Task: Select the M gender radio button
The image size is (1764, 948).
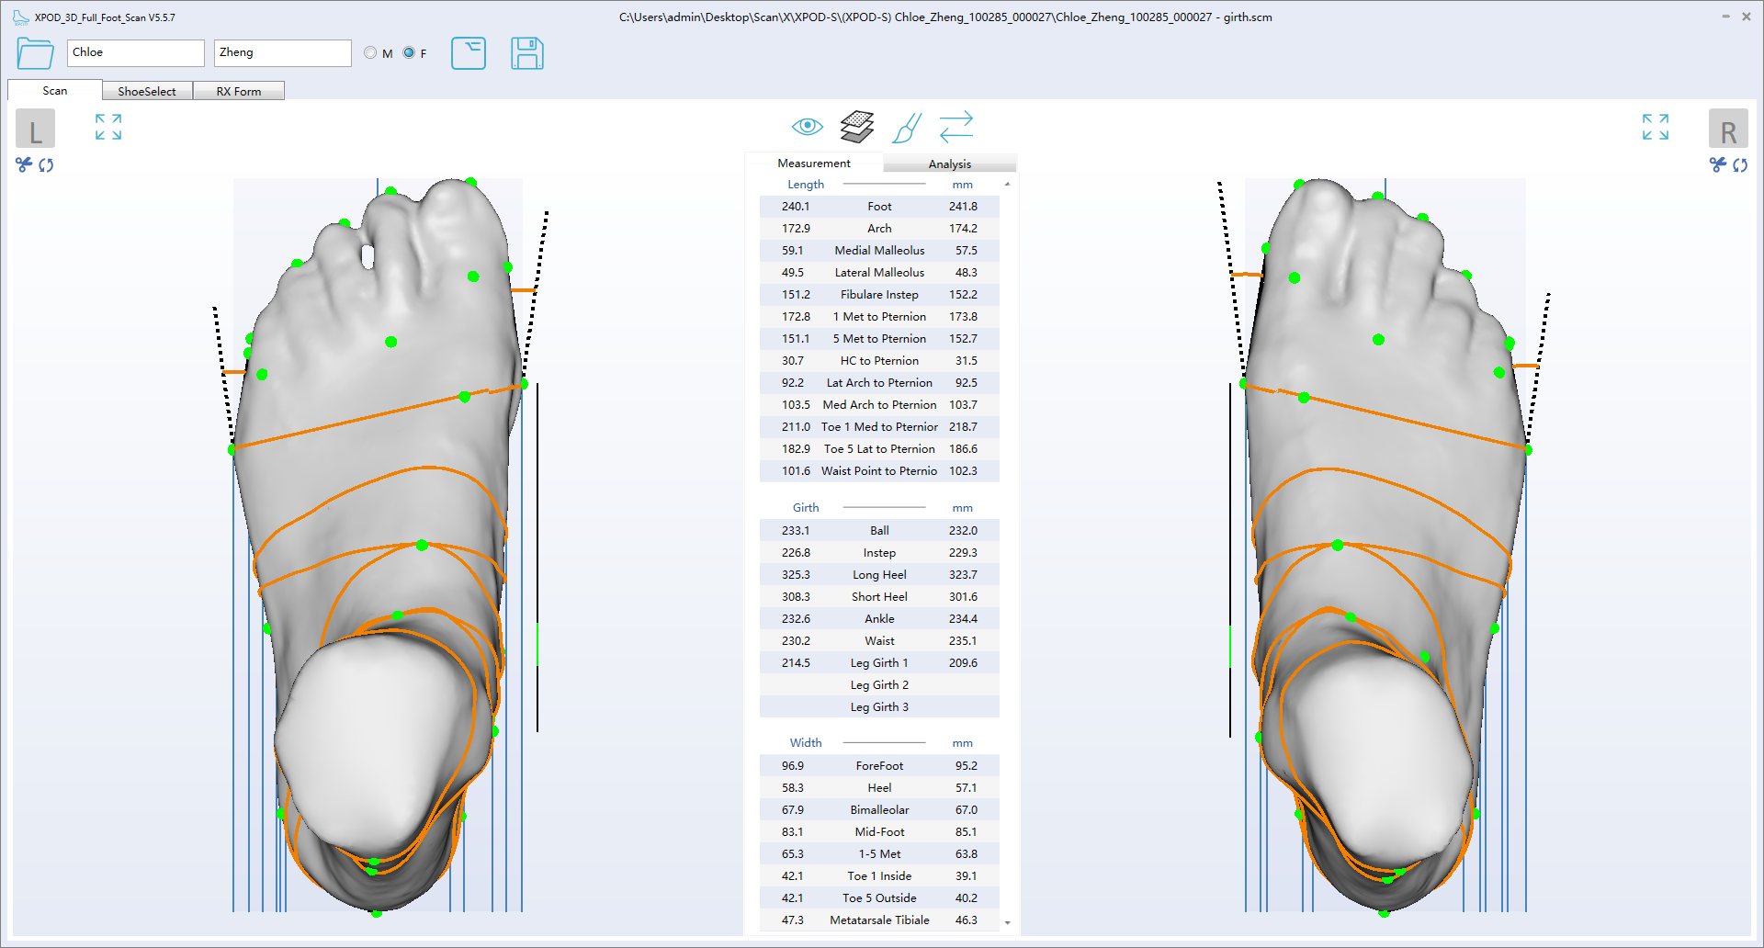Action: [x=370, y=53]
